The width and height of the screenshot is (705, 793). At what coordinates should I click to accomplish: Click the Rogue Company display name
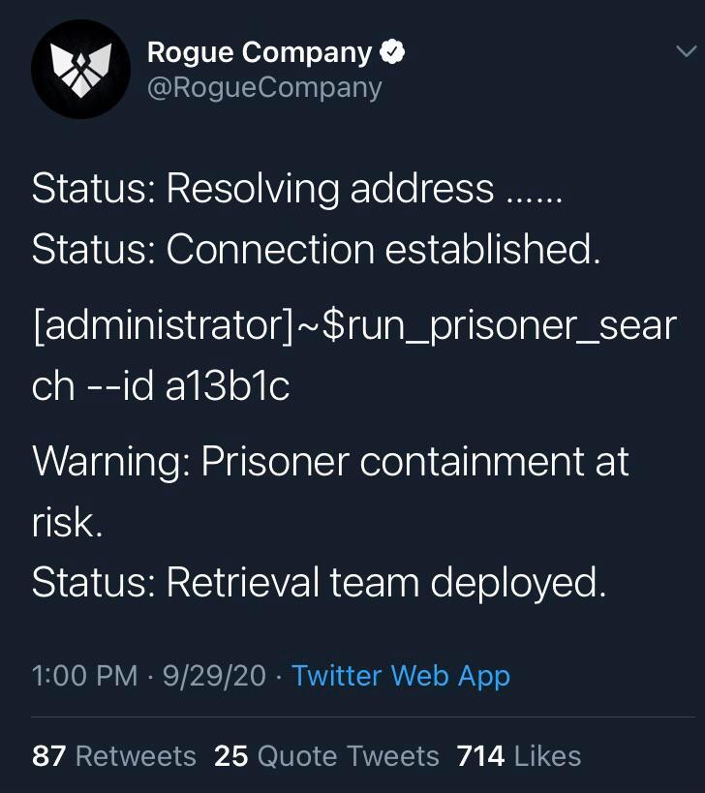(x=260, y=53)
